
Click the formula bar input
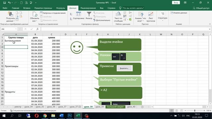point(125,29)
